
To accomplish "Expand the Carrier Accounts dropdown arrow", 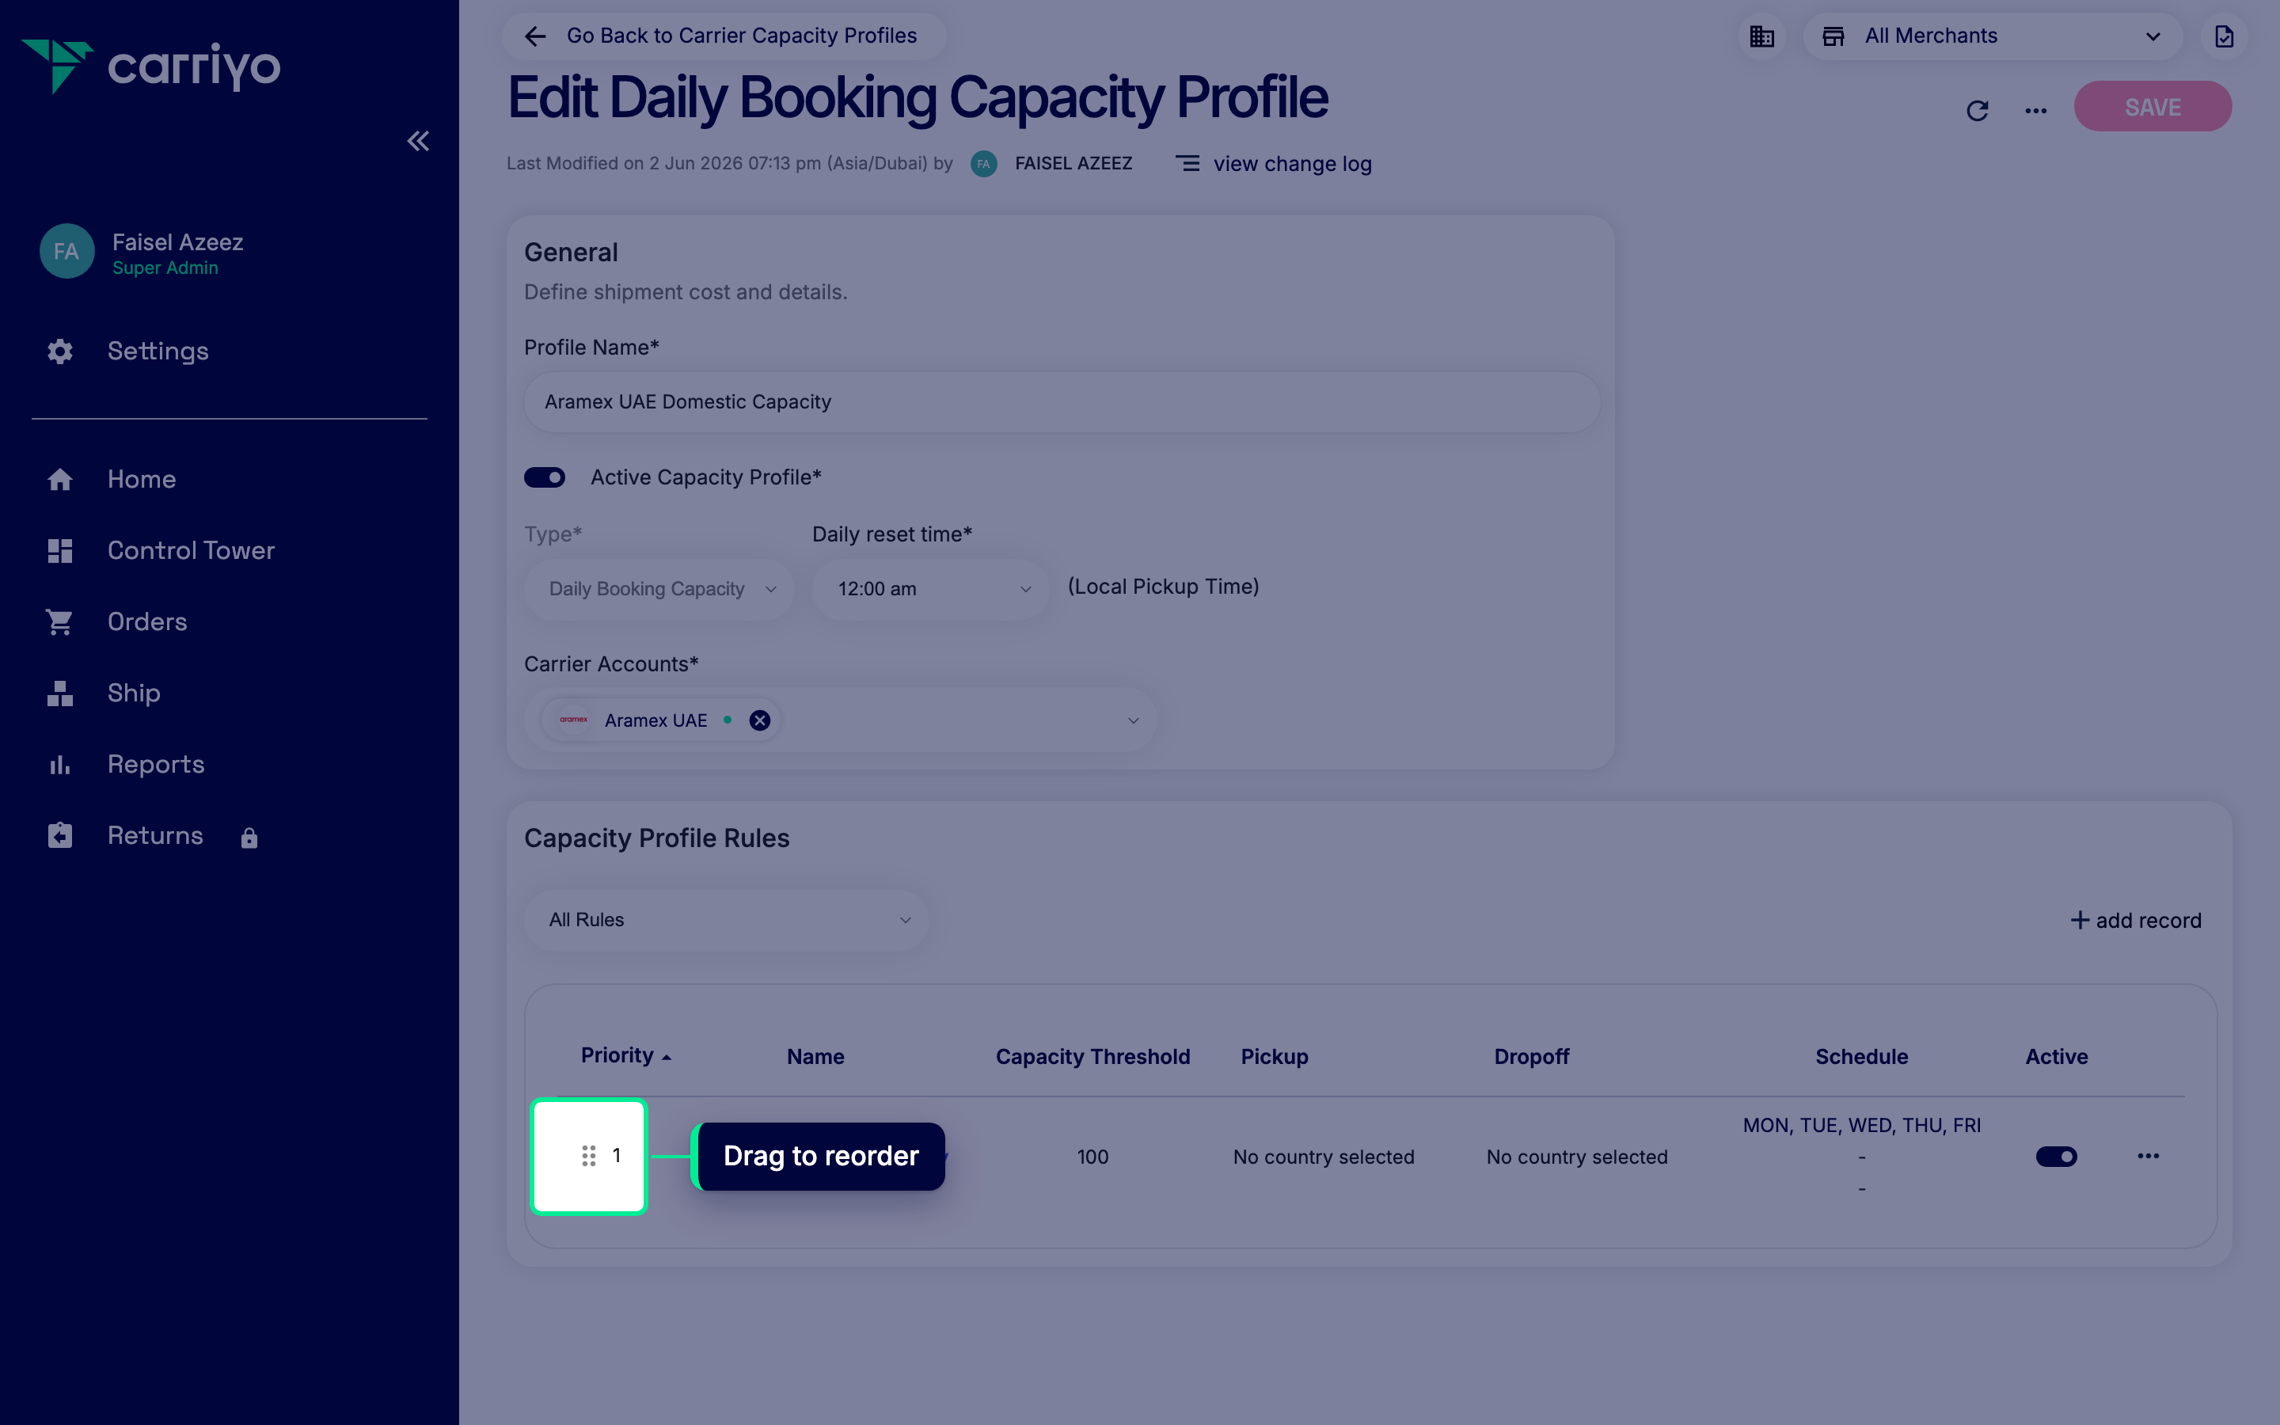I will coord(1134,721).
